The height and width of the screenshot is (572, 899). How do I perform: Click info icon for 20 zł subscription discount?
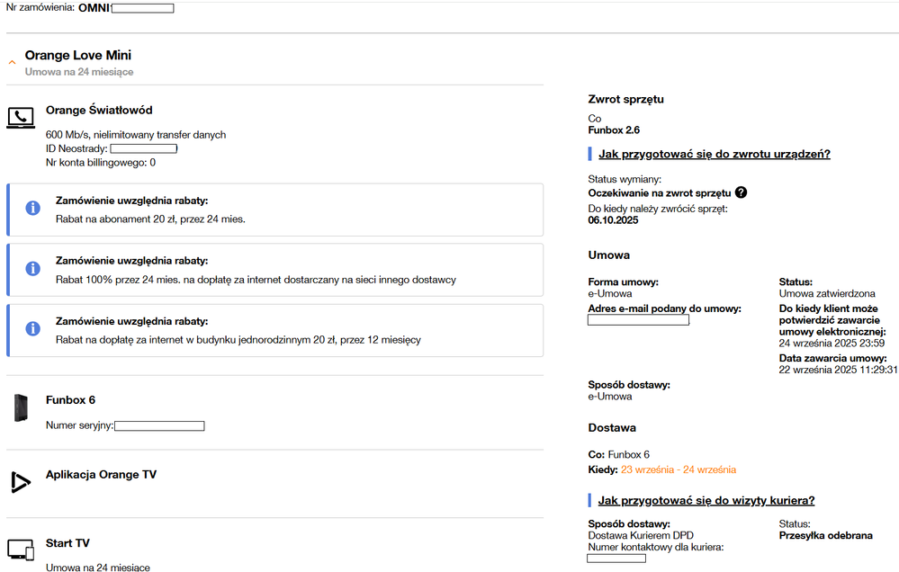(x=33, y=209)
